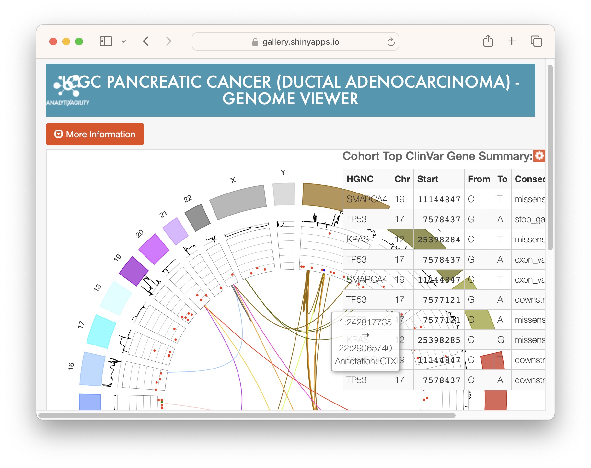Viewport: 591px width, 468px height.
Task: Show the tab overview icon
Action: pyautogui.click(x=536, y=41)
